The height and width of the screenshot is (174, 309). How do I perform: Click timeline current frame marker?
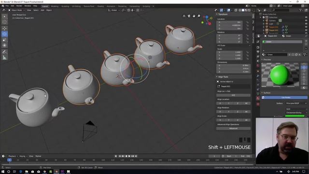coord(9,160)
